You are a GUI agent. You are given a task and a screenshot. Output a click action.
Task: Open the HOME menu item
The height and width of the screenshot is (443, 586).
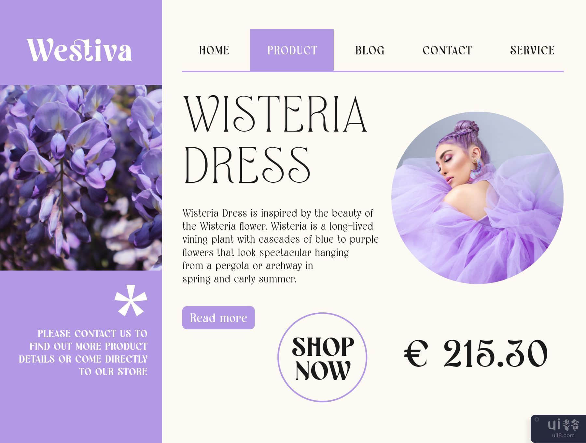pyautogui.click(x=214, y=50)
